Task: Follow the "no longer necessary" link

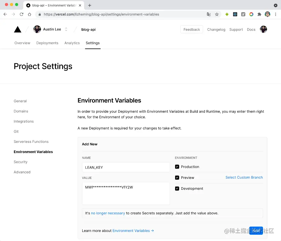Action: click(108, 213)
